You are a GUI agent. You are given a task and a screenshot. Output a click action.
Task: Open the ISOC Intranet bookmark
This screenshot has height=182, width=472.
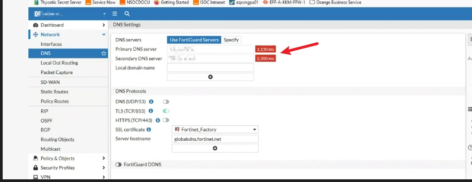click(209, 2)
